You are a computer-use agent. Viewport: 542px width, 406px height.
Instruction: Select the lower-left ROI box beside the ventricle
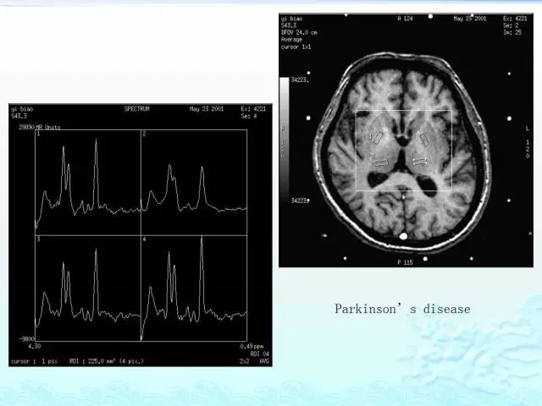click(382, 162)
